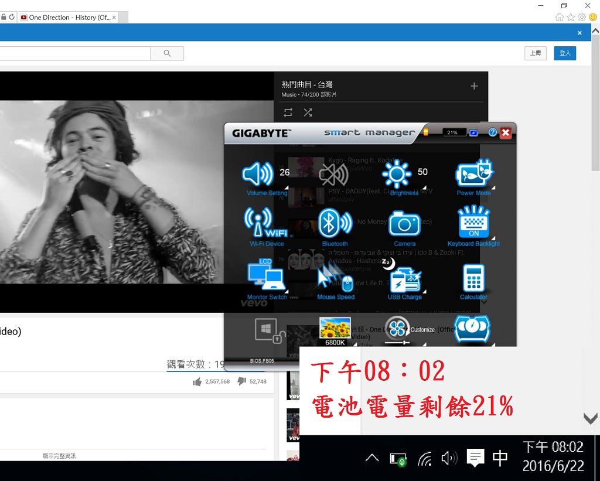Toggle Bluetooth in Smart Manager
The height and width of the screenshot is (481, 600).
pos(335,222)
